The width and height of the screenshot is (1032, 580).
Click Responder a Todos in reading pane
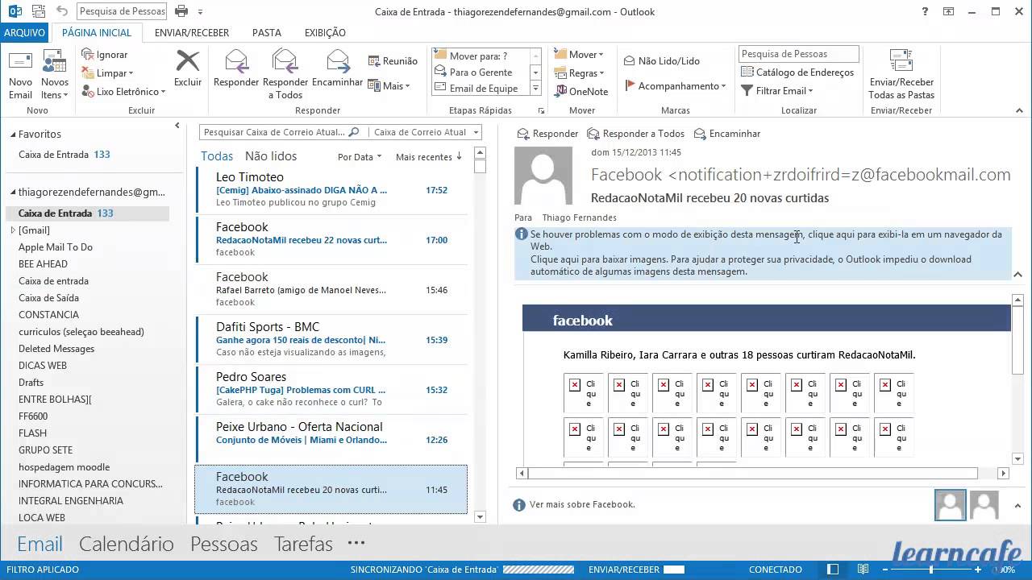pyautogui.click(x=636, y=134)
